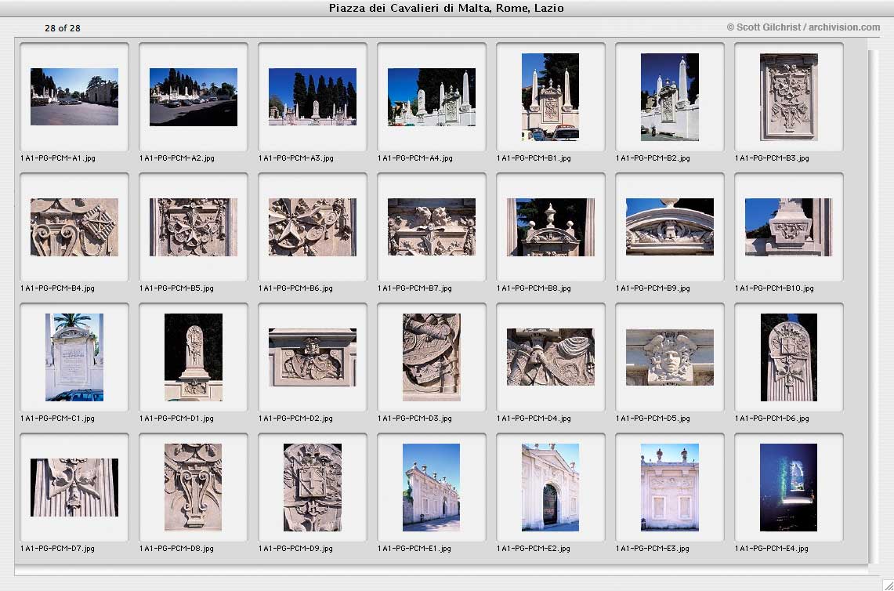894x591 pixels.
Task: Choose thumbnail 1A1-PG-PCM-D6.jpg
Action: tap(788, 357)
